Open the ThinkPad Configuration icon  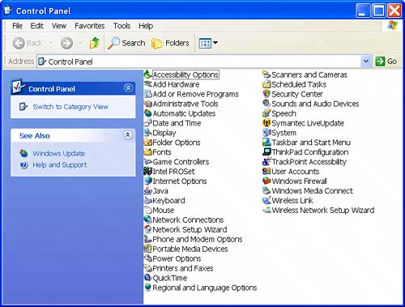[266, 152]
